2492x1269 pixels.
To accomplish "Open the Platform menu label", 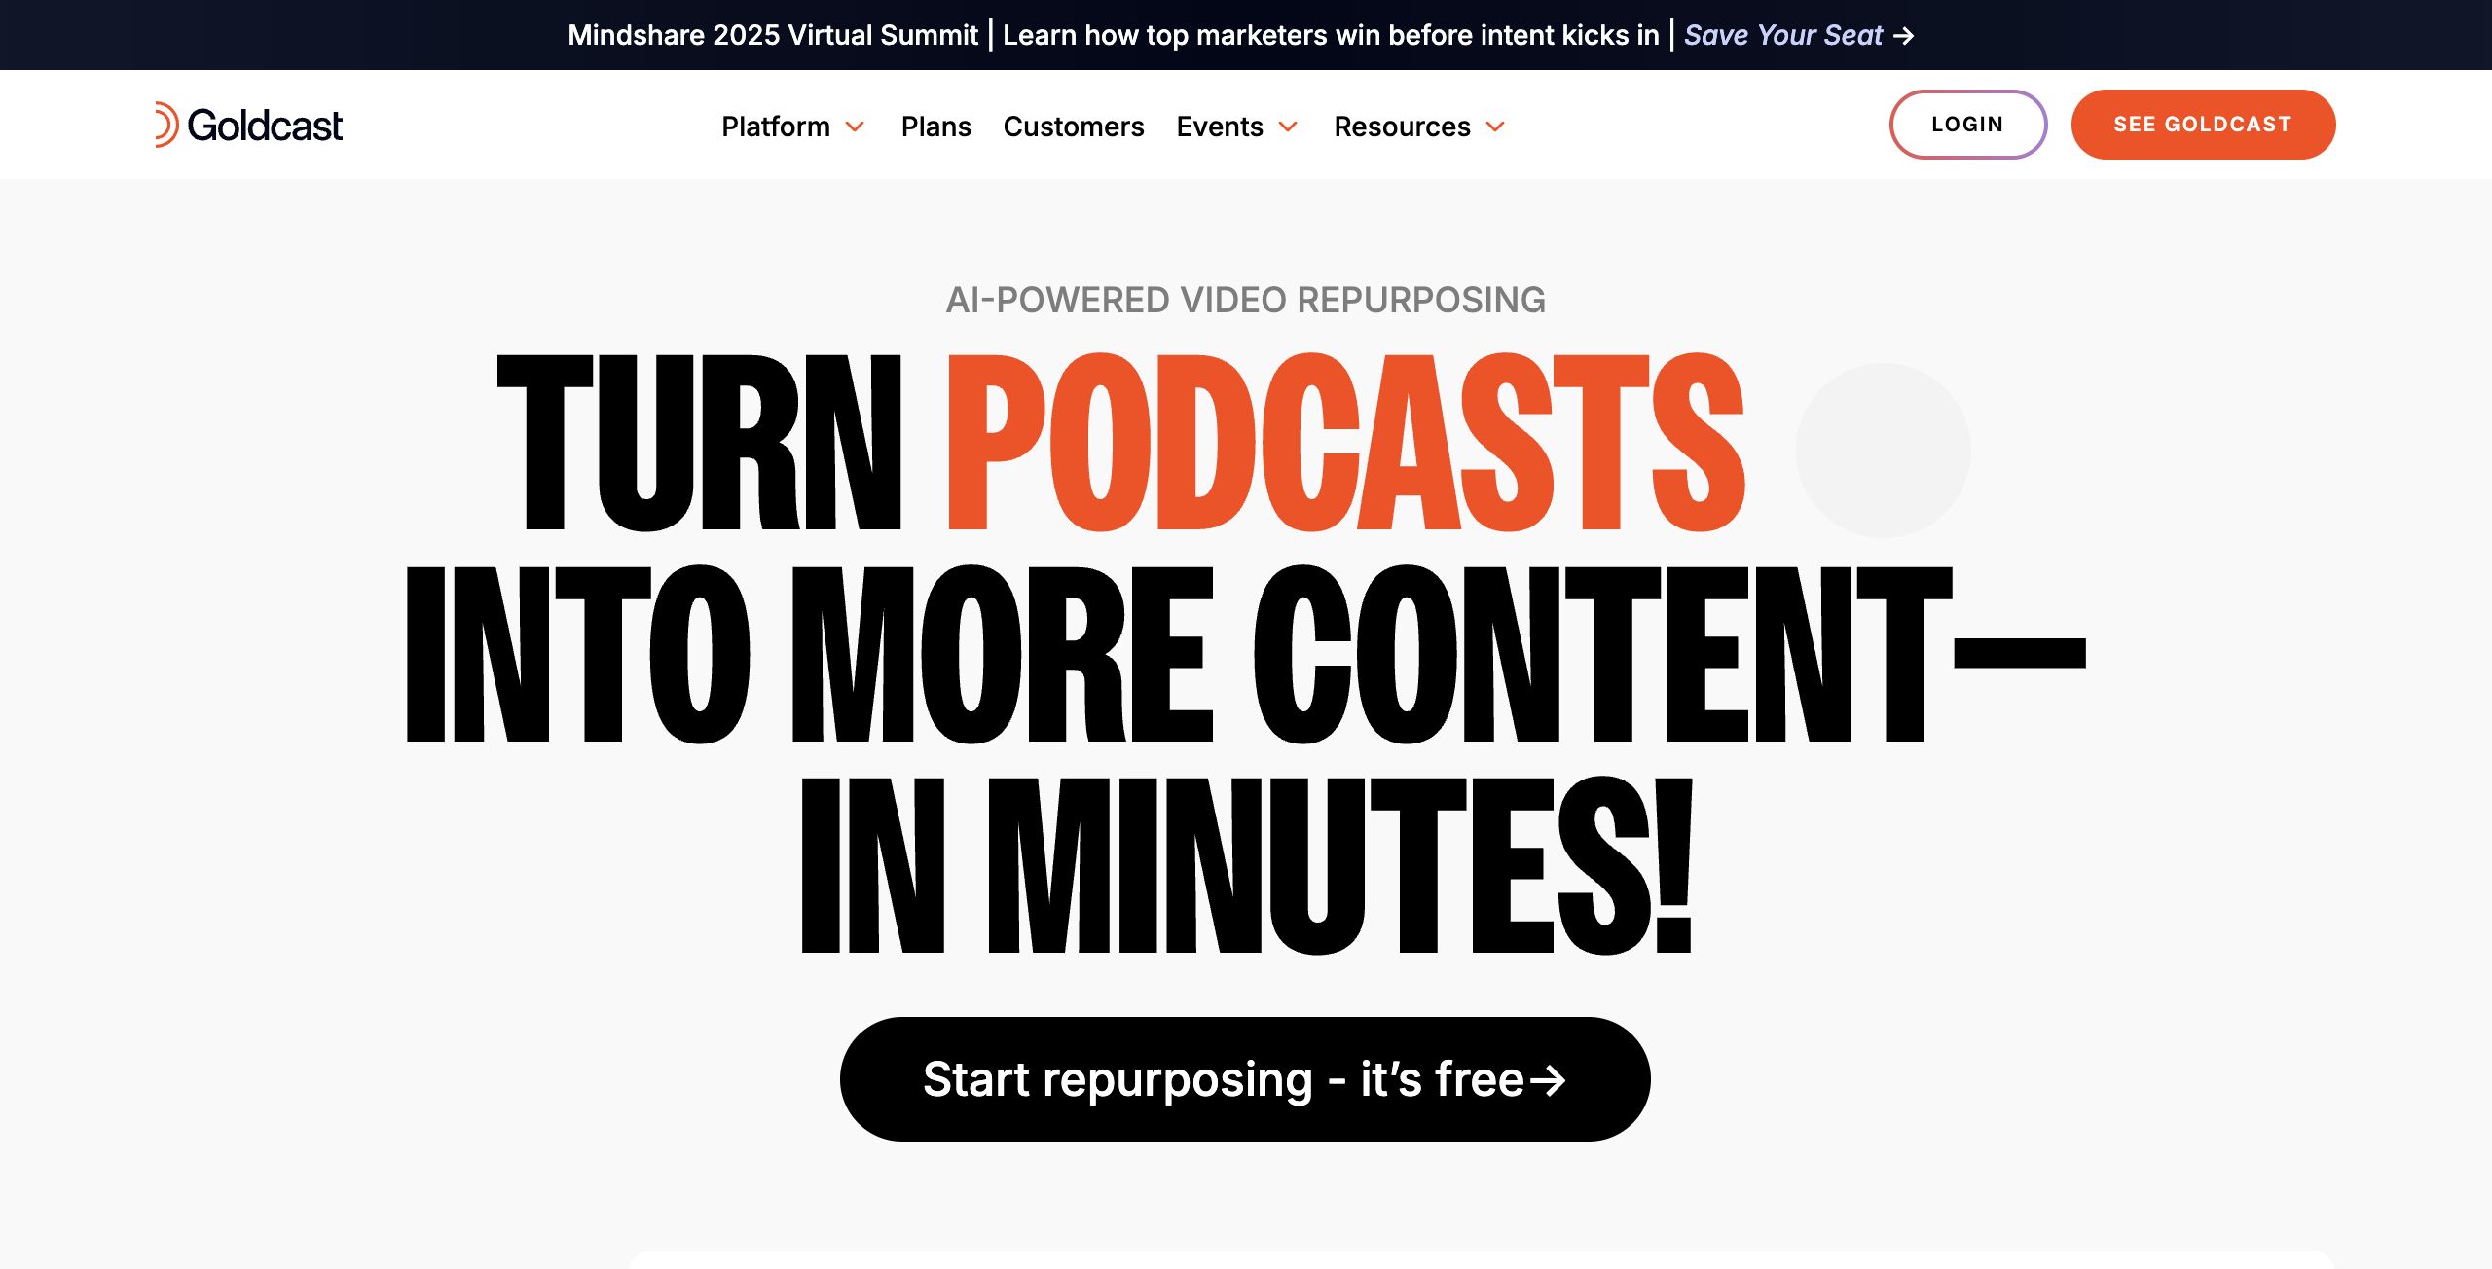I will pyautogui.click(x=775, y=127).
